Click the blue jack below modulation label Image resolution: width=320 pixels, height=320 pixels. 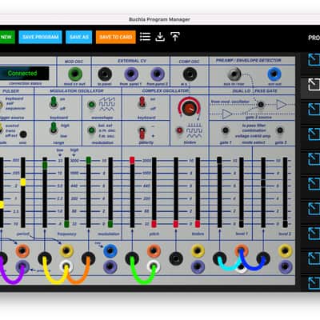[110, 251]
